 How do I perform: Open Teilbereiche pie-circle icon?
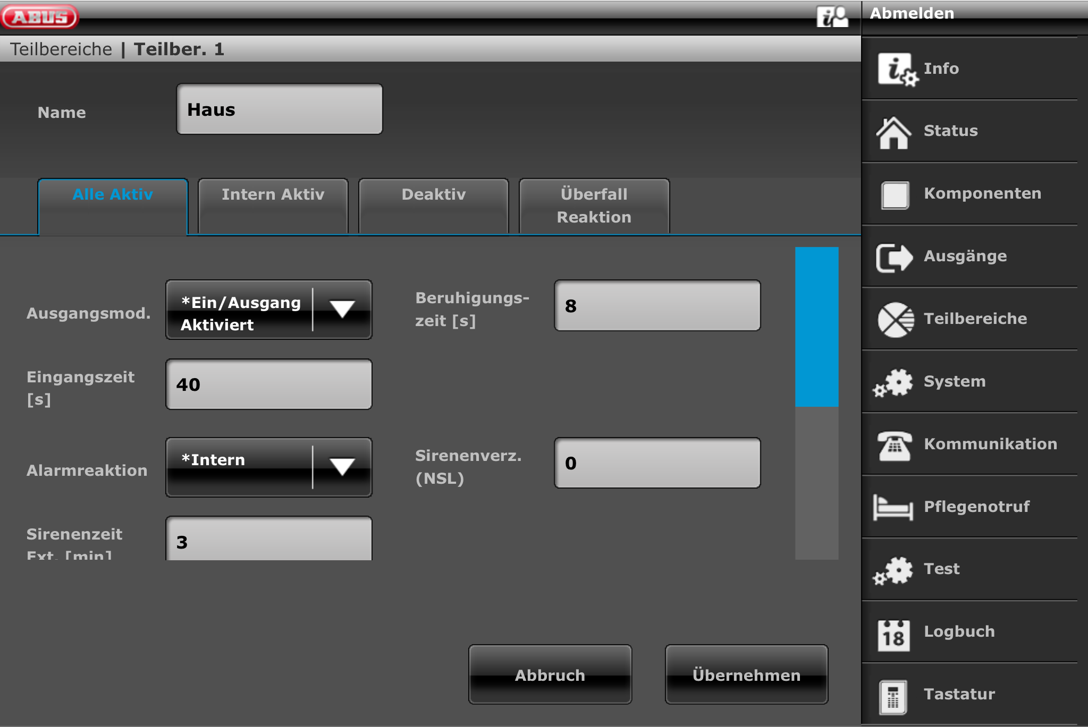(896, 320)
